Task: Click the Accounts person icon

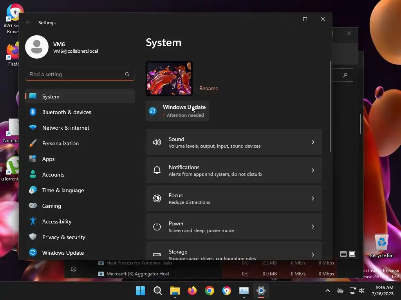Action: coord(33,174)
